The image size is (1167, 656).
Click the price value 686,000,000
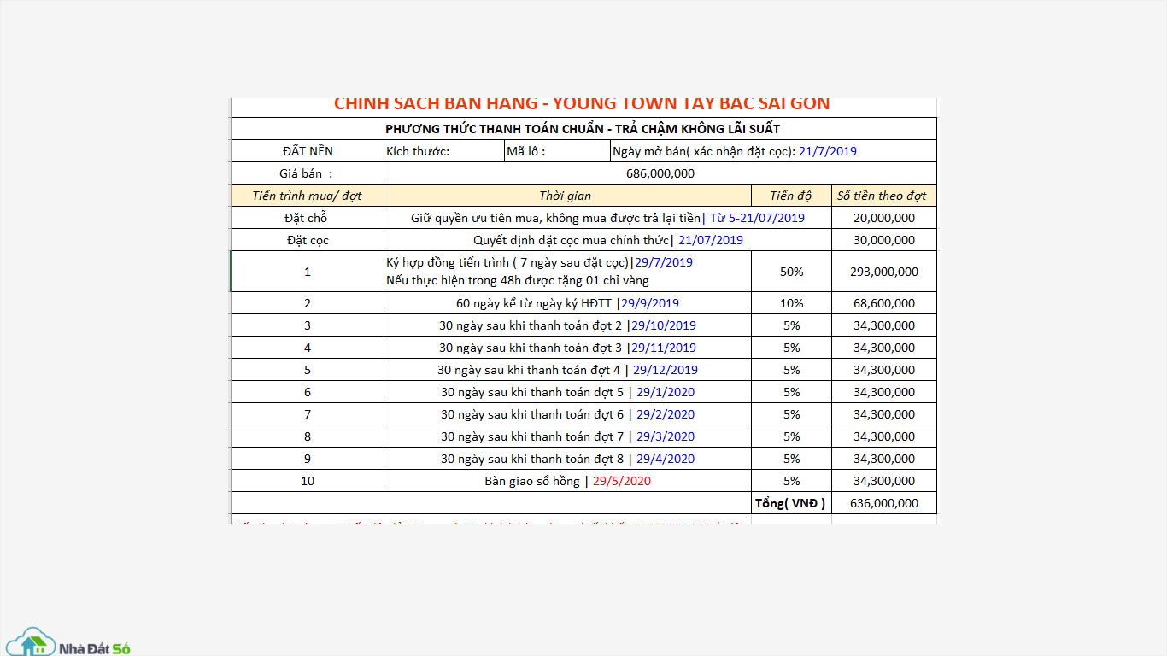[x=660, y=173]
